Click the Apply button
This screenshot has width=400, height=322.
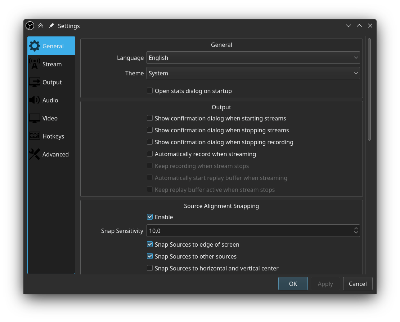click(325, 284)
